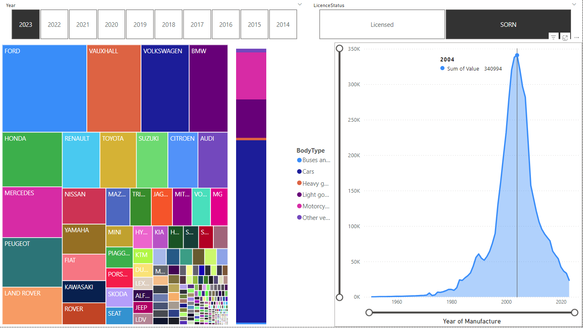
Task: Click the 'Year of Manufacture' axis title
Action: pos(472,321)
